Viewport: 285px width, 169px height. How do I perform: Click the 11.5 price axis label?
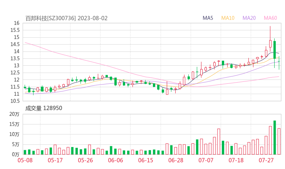coord(15,87)
